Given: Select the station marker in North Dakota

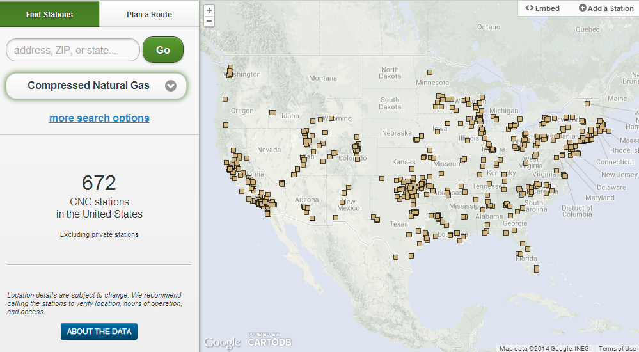Looking at the screenshot, I should tap(431, 72).
